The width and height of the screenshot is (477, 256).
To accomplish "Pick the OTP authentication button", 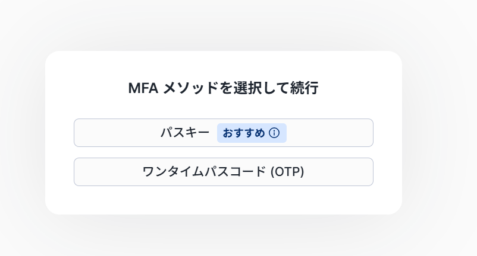I will pyautogui.click(x=223, y=172).
